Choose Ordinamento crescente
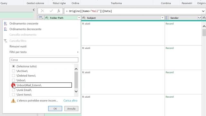206x116 pixels. pyautogui.click(x=24, y=24)
